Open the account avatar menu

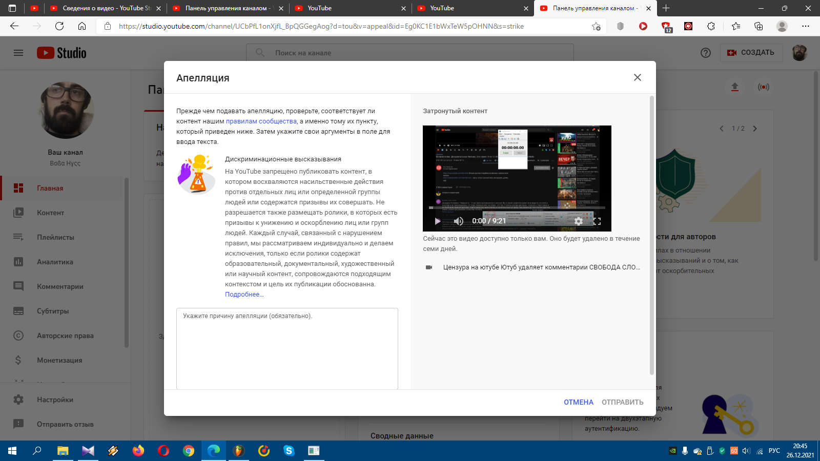click(x=799, y=53)
